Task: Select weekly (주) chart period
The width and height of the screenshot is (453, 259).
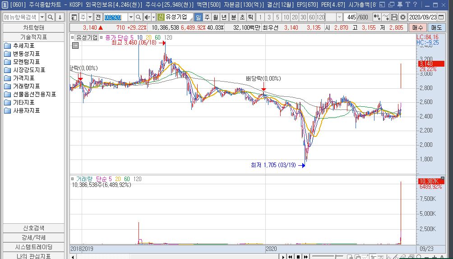Action: pyautogui.click(x=207, y=17)
